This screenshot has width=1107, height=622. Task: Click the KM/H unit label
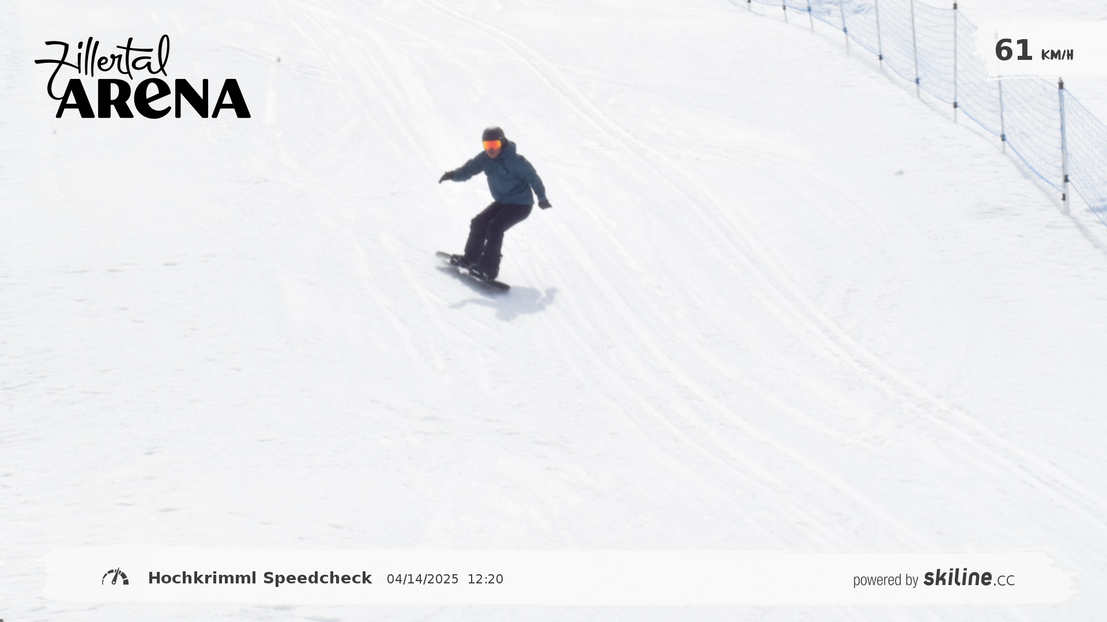[x=1057, y=55]
